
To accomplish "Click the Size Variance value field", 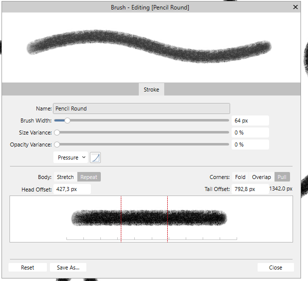I will point(250,132).
